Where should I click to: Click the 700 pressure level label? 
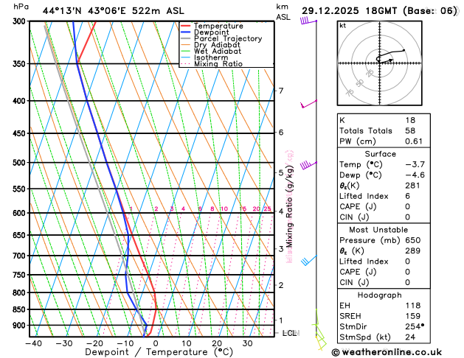click(x=21, y=256)
